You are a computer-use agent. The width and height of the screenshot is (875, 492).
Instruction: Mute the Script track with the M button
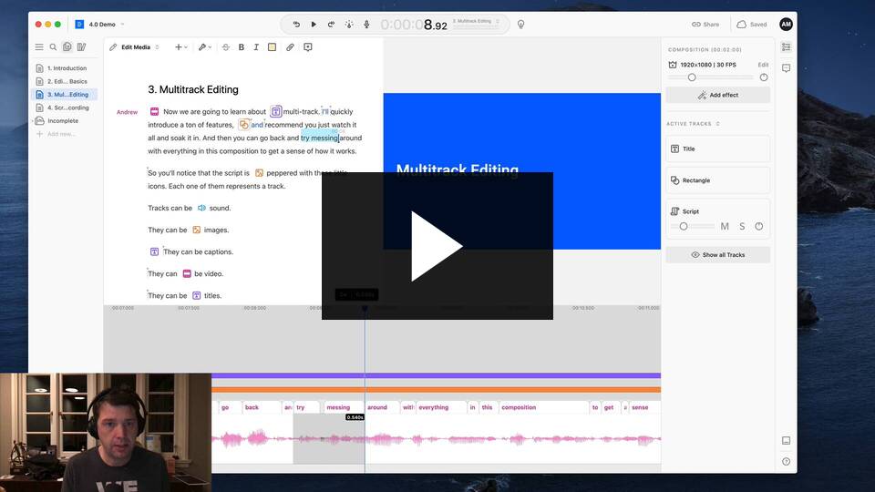(x=725, y=226)
